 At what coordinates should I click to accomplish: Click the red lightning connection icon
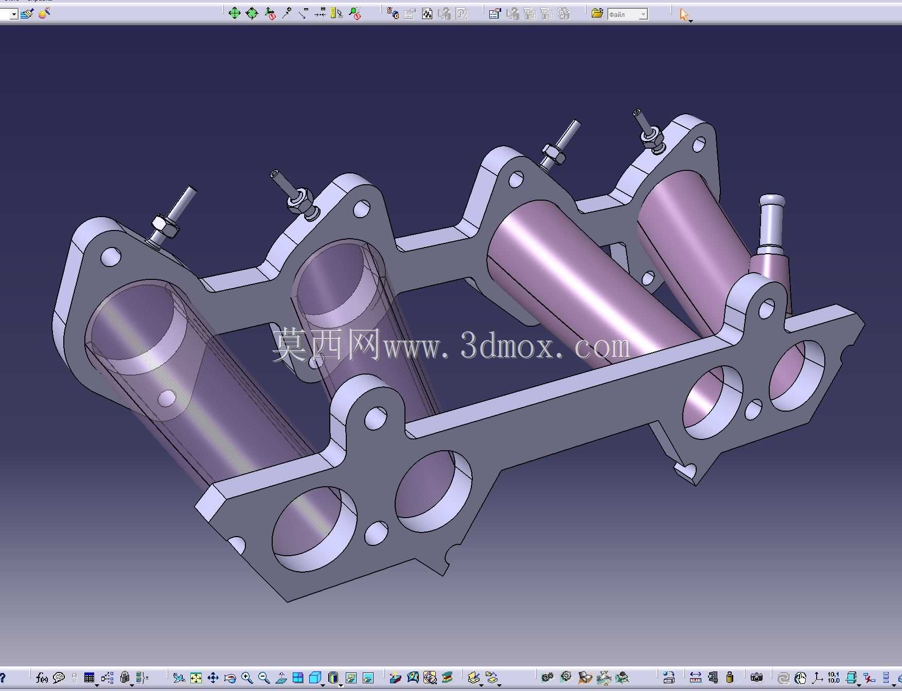(x=869, y=678)
